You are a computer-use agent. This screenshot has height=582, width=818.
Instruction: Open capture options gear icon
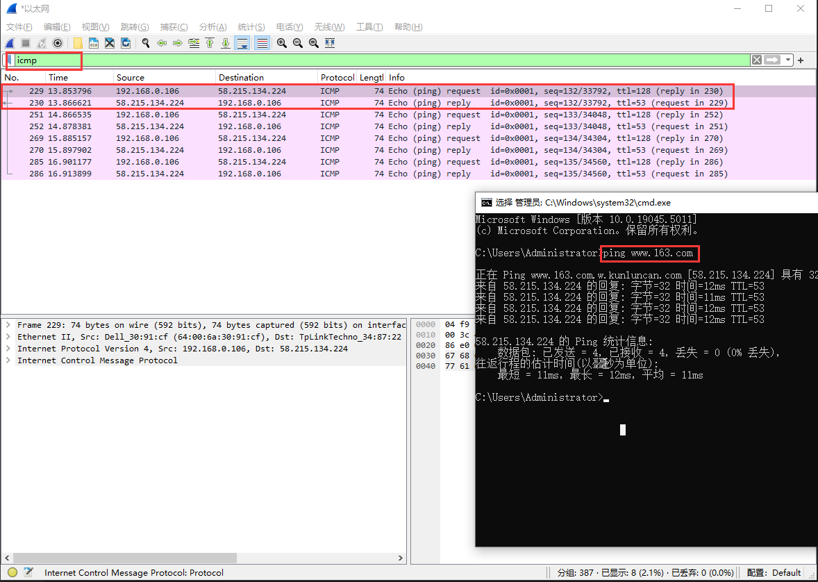[58, 43]
